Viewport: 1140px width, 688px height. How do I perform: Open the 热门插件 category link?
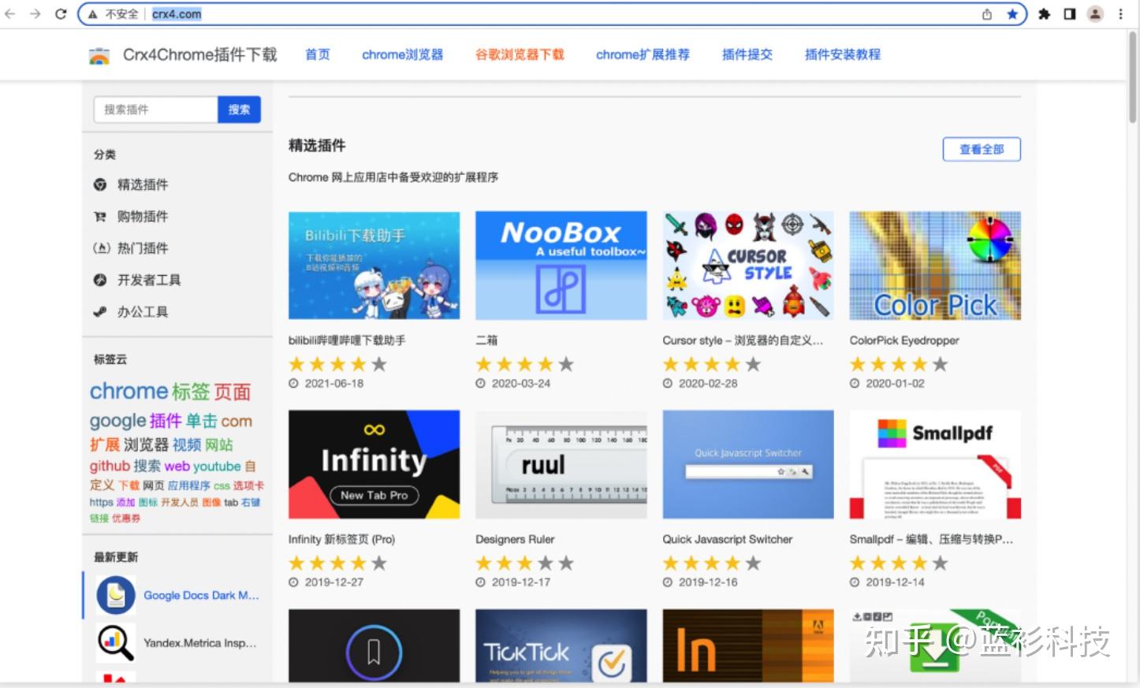(143, 248)
